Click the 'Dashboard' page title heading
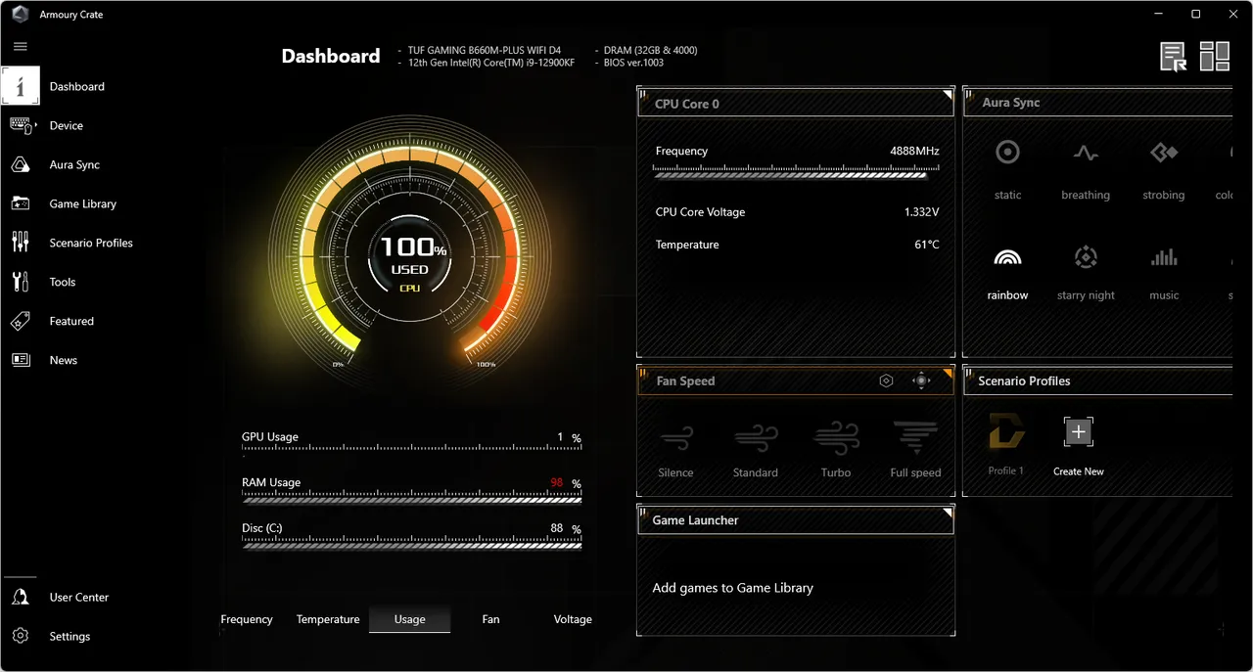The width and height of the screenshot is (1253, 672). tap(331, 56)
